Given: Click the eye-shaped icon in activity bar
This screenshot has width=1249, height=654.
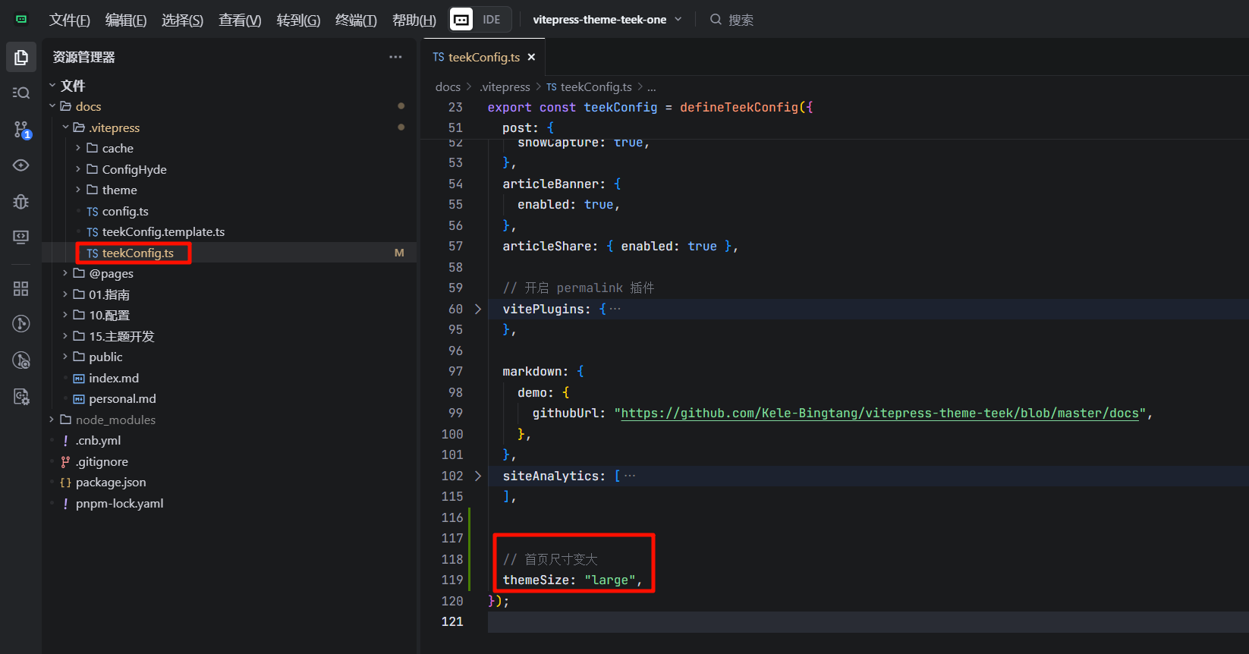Looking at the screenshot, I should pyautogui.click(x=21, y=165).
